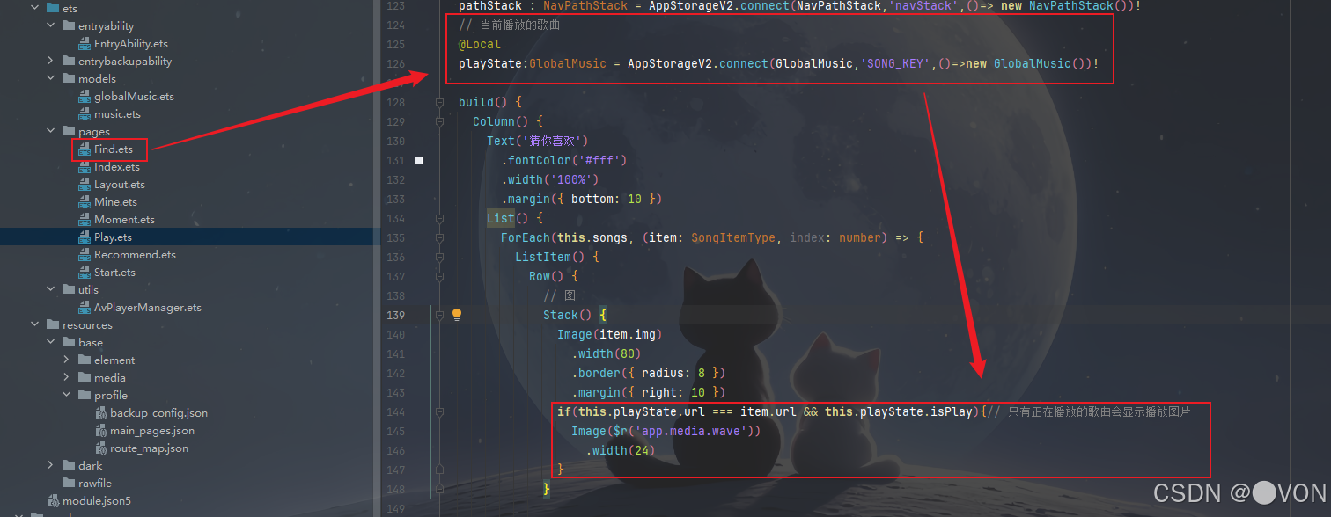Fold the if block at line 144

click(x=439, y=411)
